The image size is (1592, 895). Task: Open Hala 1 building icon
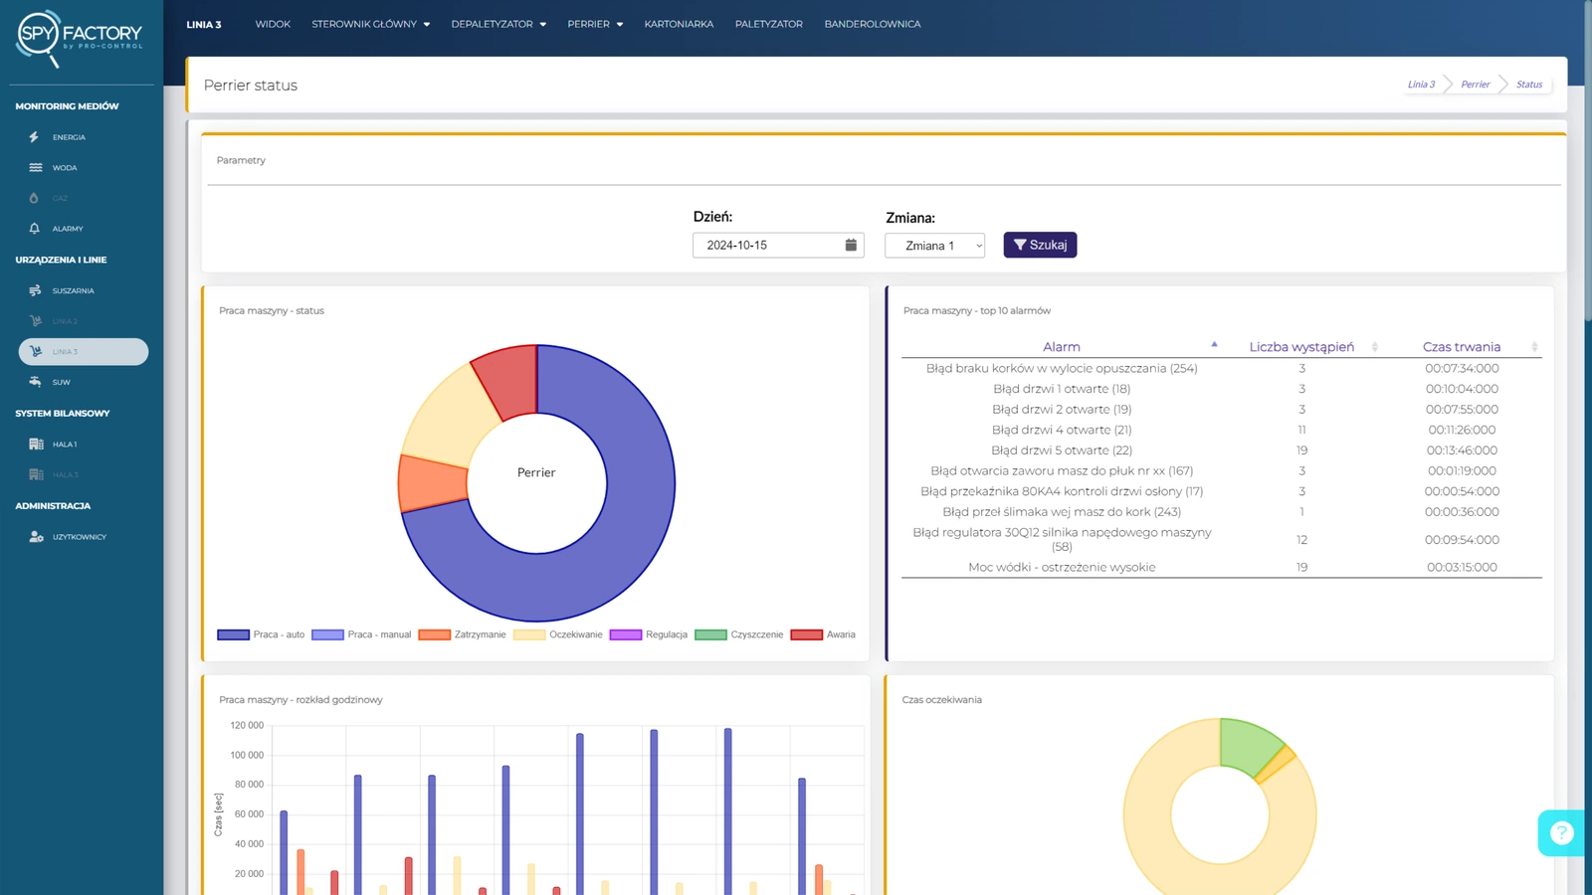(x=36, y=445)
